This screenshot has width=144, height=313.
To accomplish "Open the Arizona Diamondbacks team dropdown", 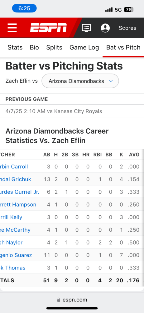I will coord(80,81).
